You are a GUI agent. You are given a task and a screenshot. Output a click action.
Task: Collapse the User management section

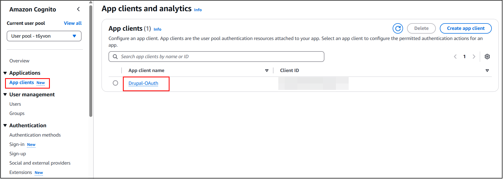click(x=5, y=94)
